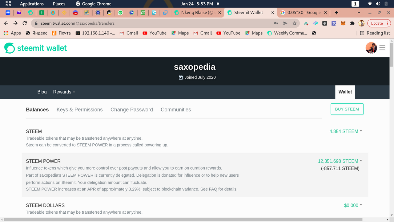The width and height of the screenshot is (394, 222).
Task: Select the Wallet tab
Action: pyautogui.click(x=345, y=92)
